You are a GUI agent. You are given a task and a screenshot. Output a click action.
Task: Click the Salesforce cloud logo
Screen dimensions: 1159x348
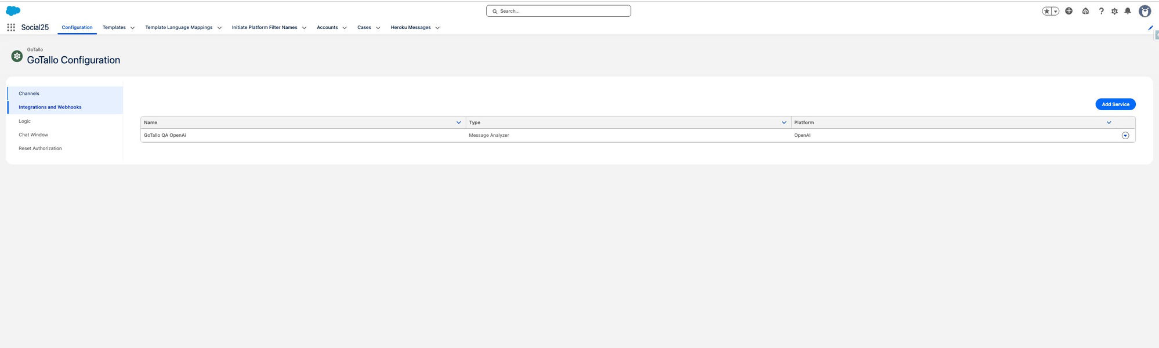pos(13,10)
